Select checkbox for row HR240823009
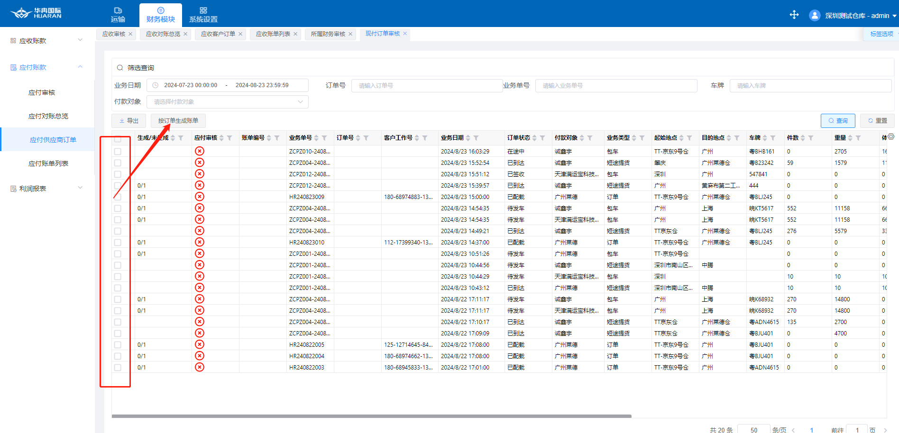This screenshot has width=899, height=433. point(118,197)
